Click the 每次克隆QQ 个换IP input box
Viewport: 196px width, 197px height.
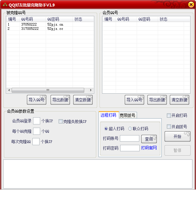pos(36,142)
